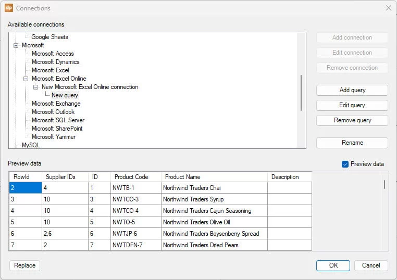
Task: Select Microsoft SharePoint connection type
Action: tap(57, 129)
